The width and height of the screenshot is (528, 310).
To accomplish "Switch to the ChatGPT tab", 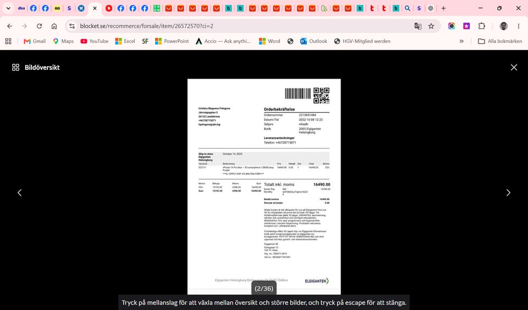I will click(431, 8).
